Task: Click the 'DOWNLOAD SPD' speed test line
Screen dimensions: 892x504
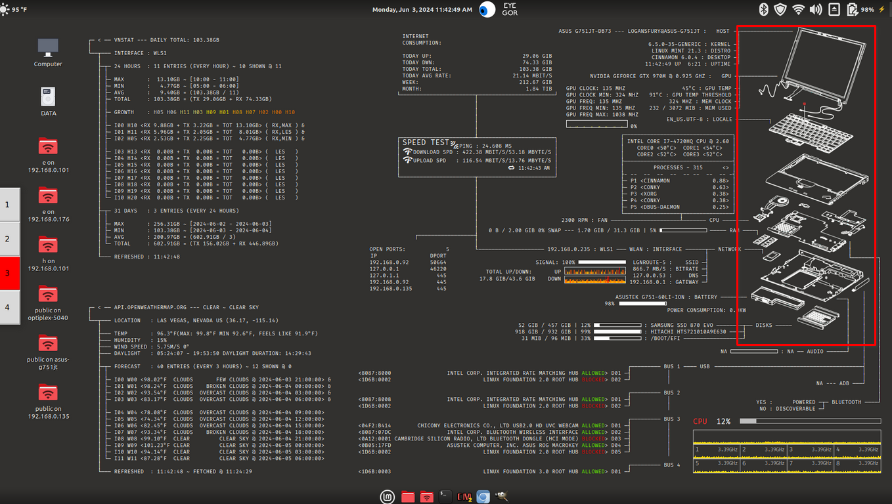Action: coord(477,152)
